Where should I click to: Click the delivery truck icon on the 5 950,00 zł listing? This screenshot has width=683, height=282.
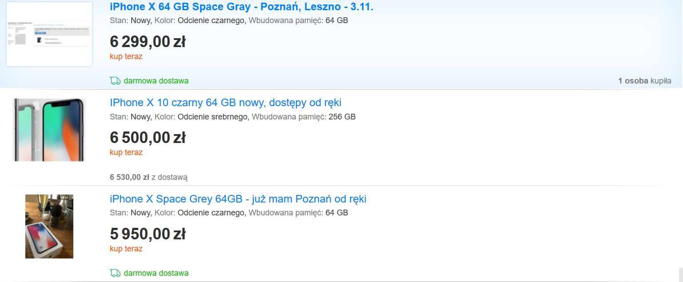tap(115, 273)
